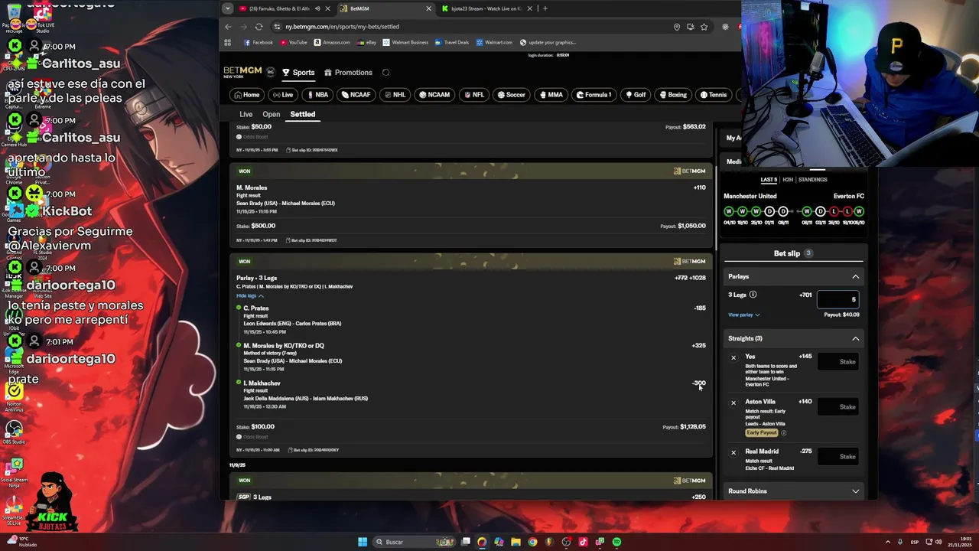The width and height of the screenshot is (979, 551).
Task: Collapse parlay legs with Hide legs
Action: [249, 295]
